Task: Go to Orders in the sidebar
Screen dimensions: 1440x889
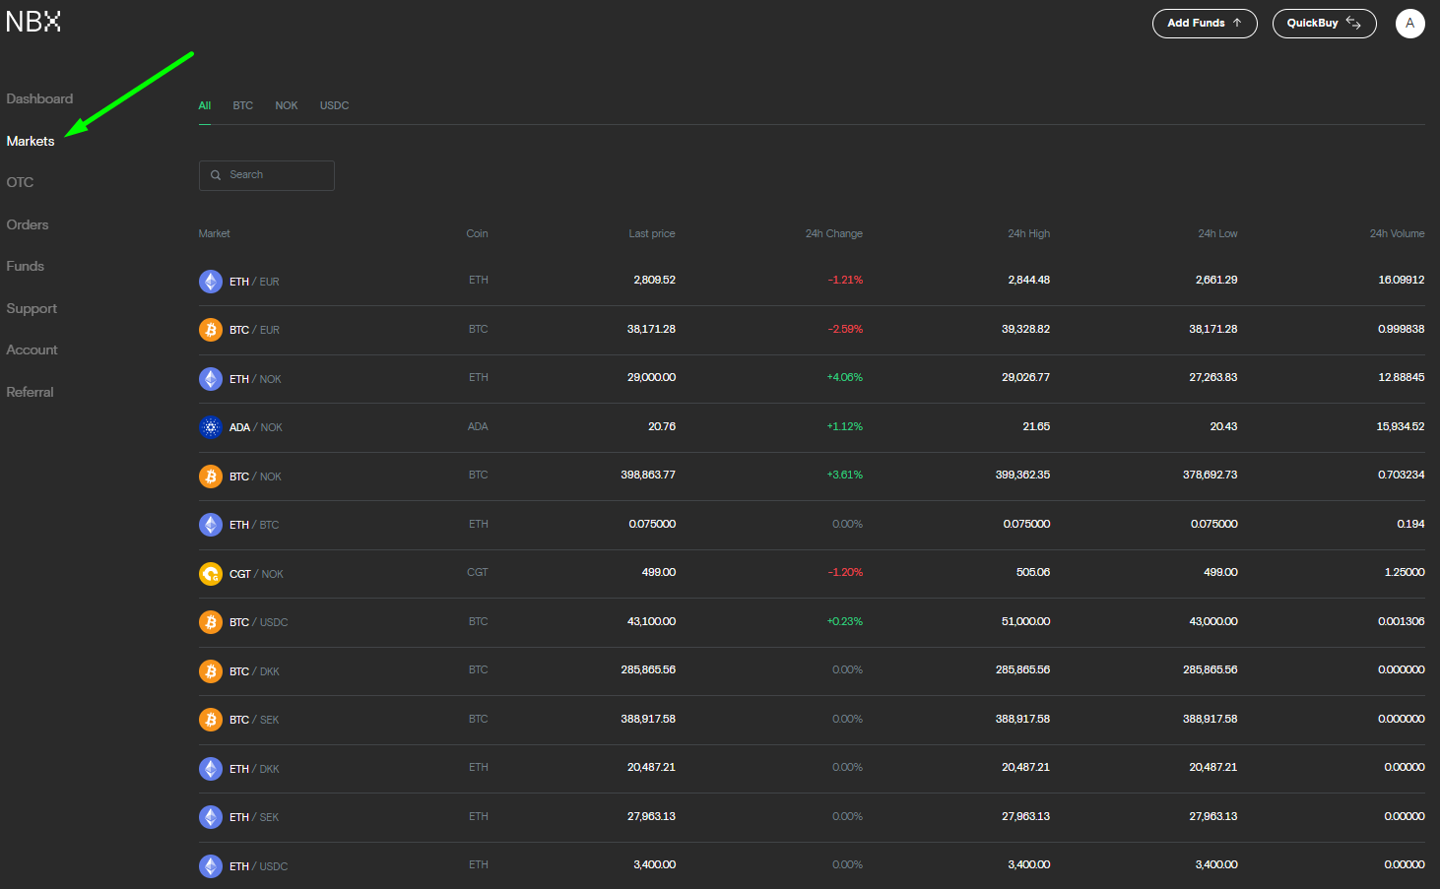Action: pyautogui.click(x=28, y=225)
